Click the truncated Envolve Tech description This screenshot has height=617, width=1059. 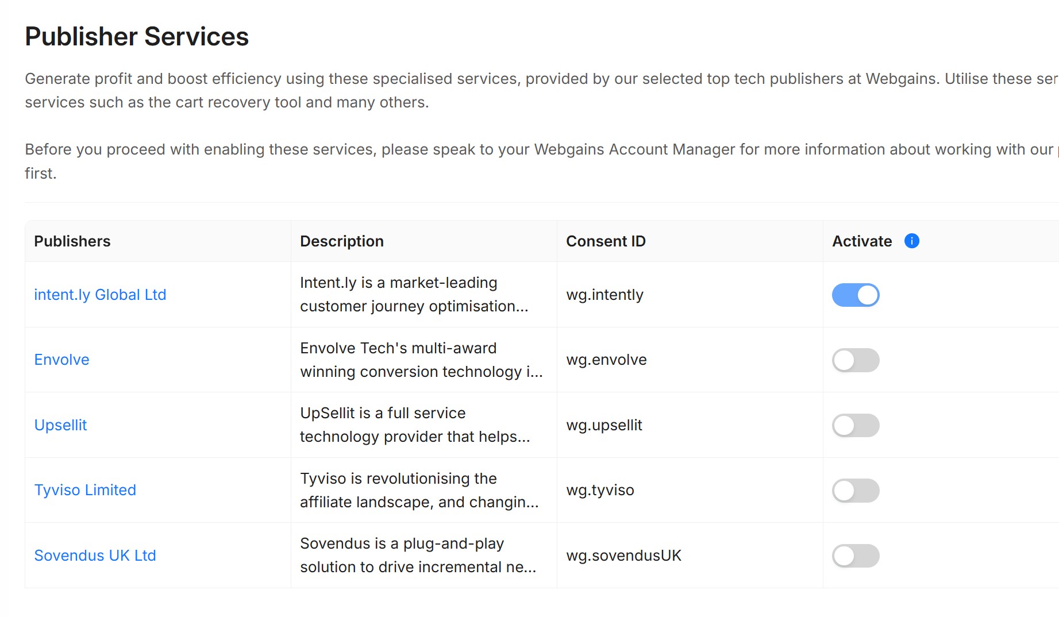point(421,360)
